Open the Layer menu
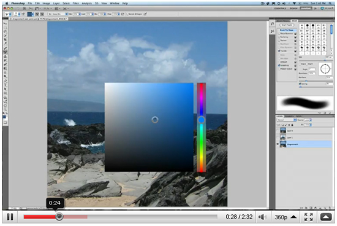 click(56, 4)
